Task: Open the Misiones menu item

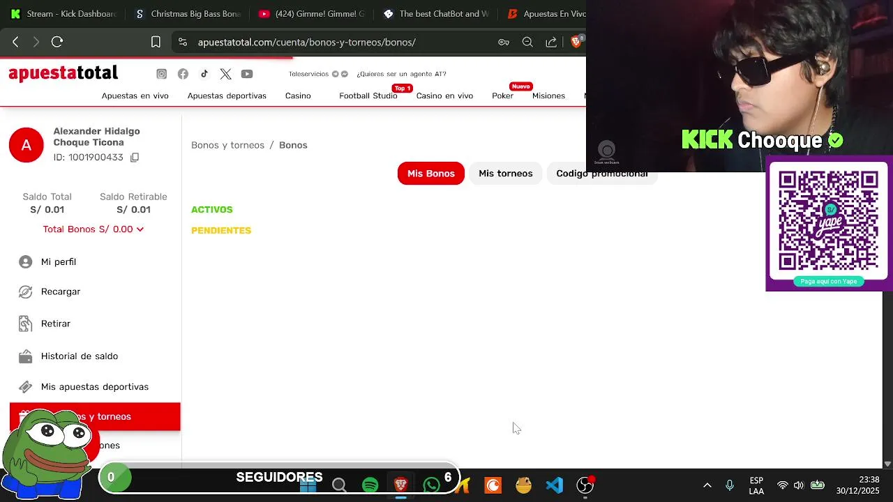Action: pos(548,96)
